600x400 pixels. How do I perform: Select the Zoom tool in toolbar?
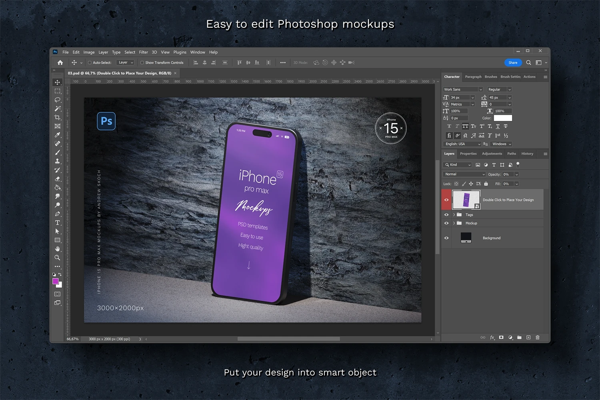[x=58, y=258]
